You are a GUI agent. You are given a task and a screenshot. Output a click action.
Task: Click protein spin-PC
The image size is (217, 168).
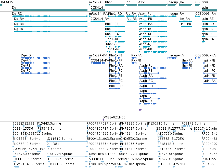pos(210,73)
